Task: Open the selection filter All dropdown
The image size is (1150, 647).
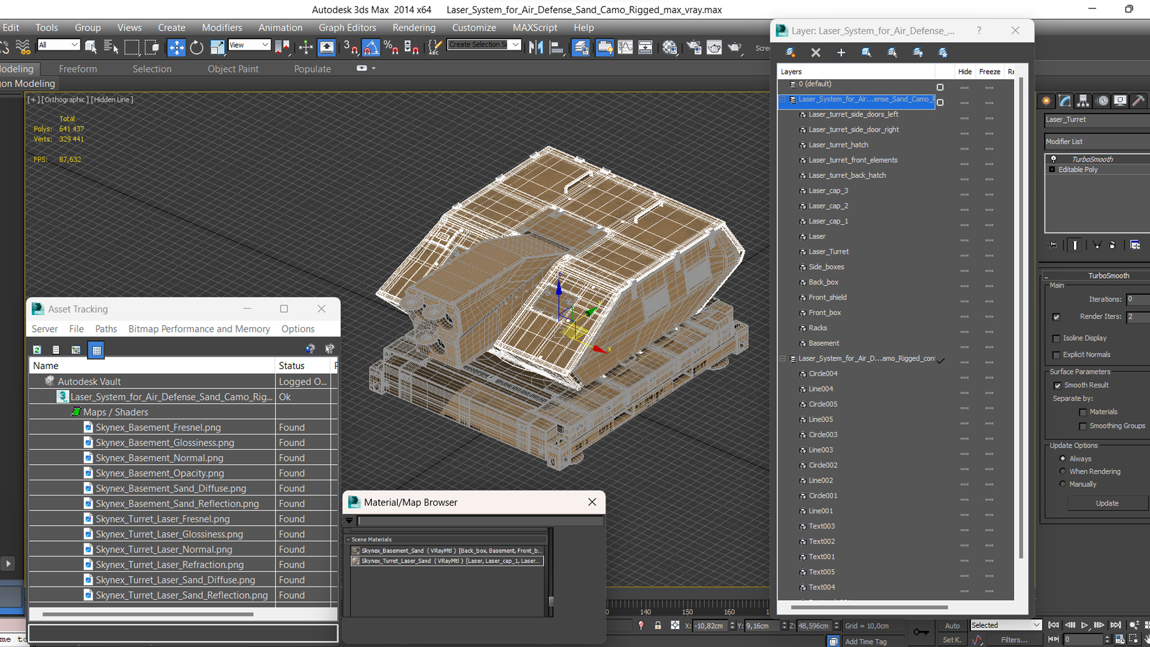Action: pos(58,45)
